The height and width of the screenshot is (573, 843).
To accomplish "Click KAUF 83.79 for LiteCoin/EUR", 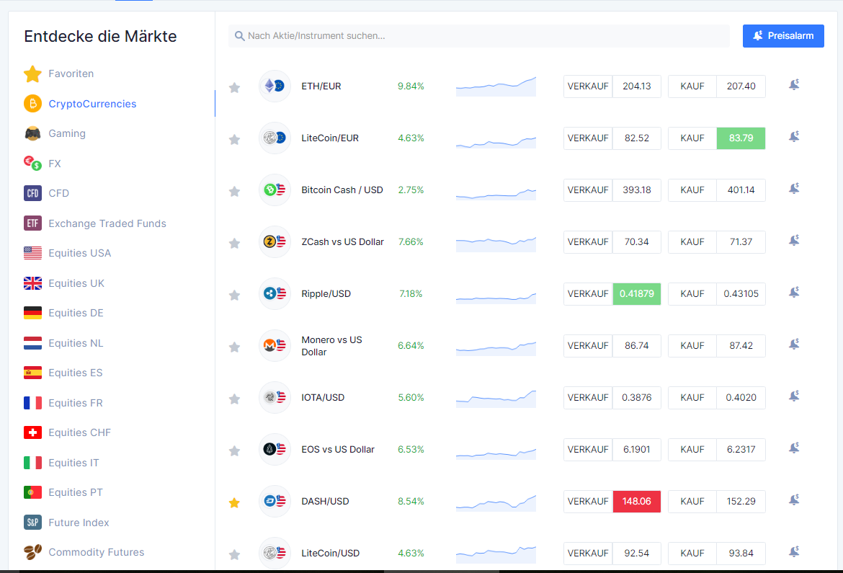I will click(x=717, y=138).
